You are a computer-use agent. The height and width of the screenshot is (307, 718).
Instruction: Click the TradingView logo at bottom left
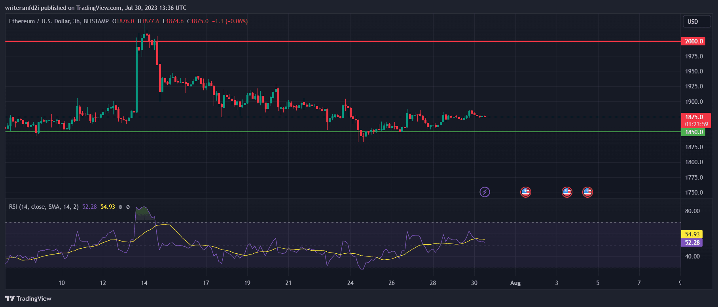(28, 298)
